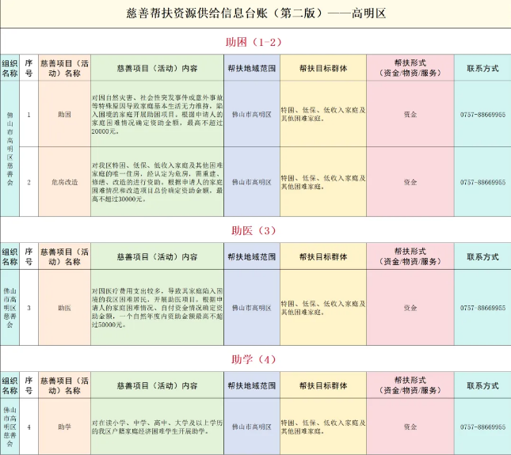
Task: Click 帮扶地域范围 header in the 助医 table
Action: (x=252, y=256)
